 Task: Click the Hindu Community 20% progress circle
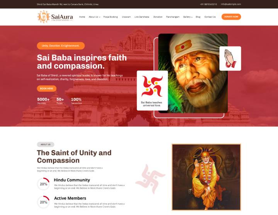43,184
